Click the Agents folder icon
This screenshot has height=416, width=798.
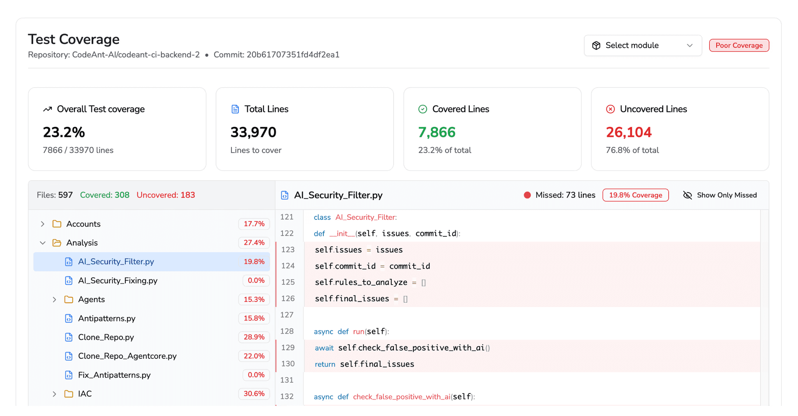point(69,299)
